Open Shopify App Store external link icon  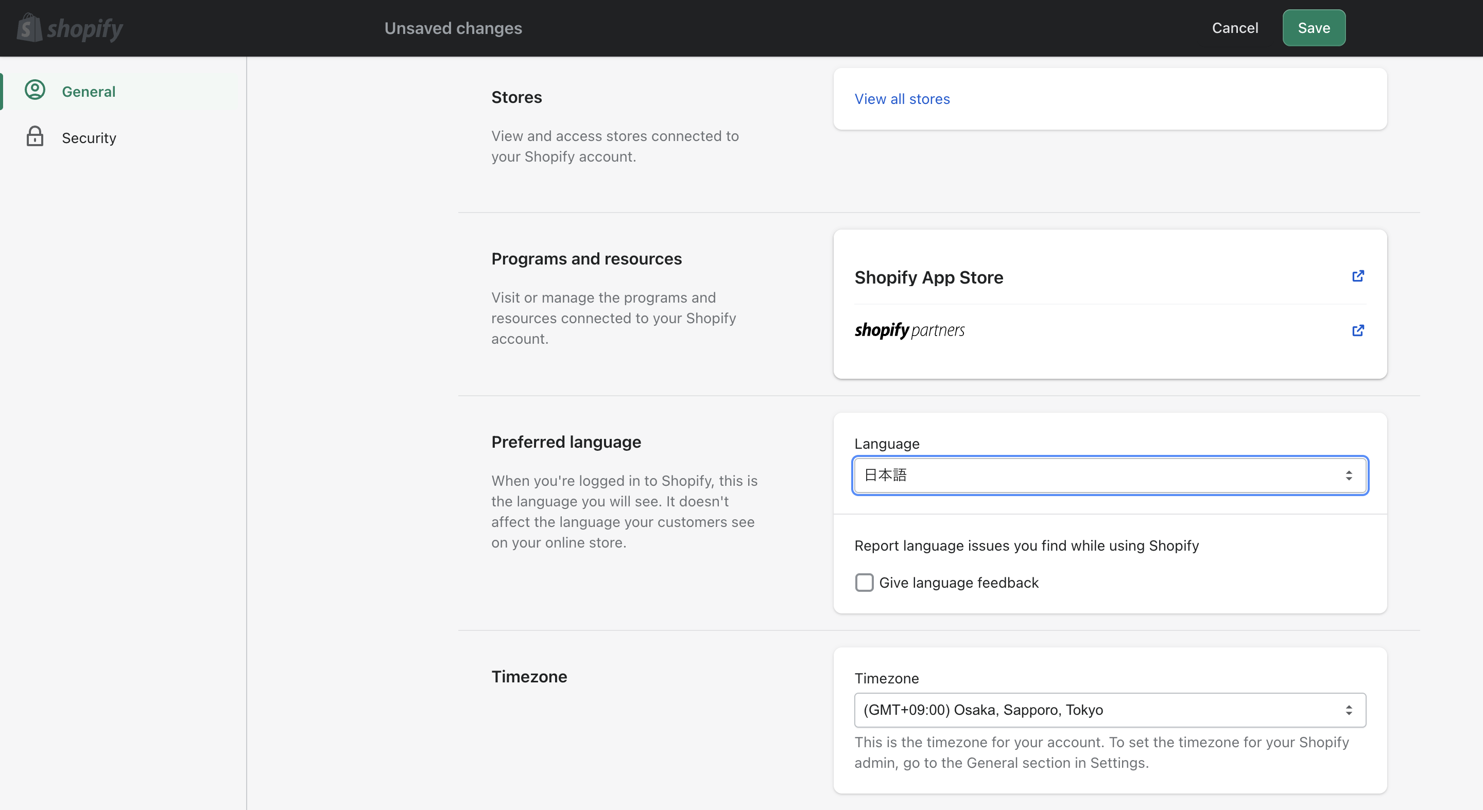(1357, 276)
